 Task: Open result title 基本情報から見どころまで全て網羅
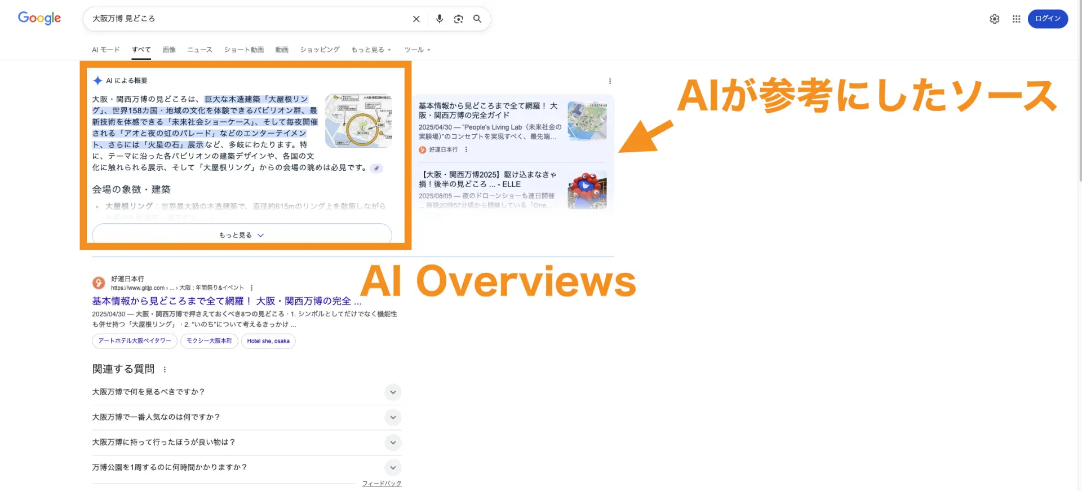(x=227, y=301)
